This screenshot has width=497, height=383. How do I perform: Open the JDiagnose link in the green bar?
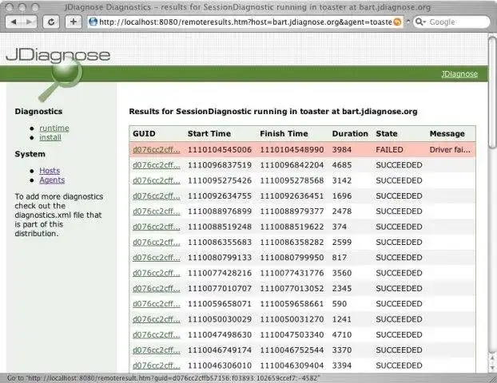pyautogui.click(x=459, y=74)
